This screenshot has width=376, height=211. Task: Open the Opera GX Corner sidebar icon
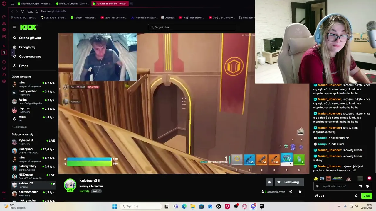[4, 192]
